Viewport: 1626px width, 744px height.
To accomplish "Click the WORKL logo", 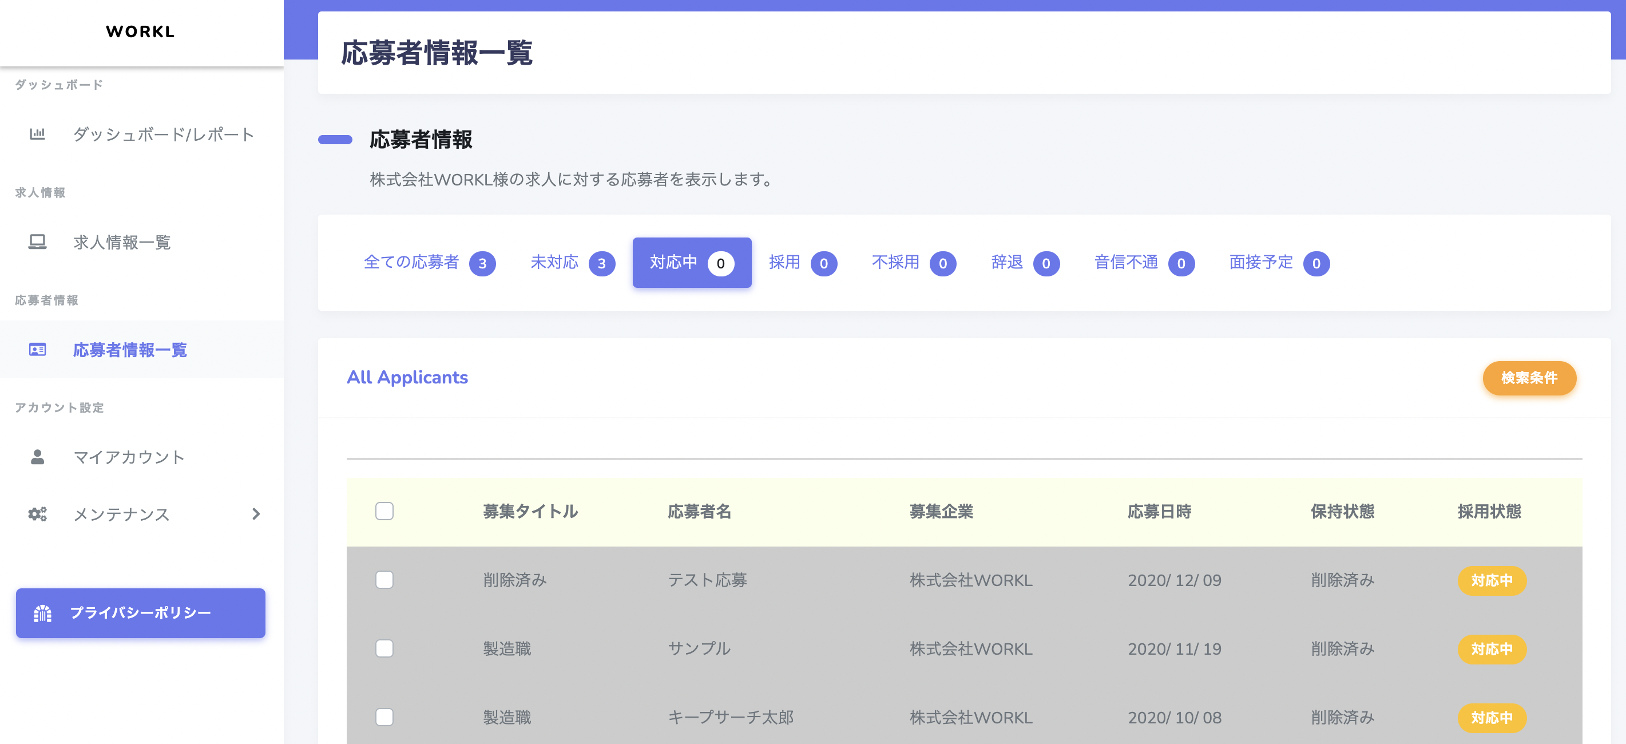I will coord(140,31).
